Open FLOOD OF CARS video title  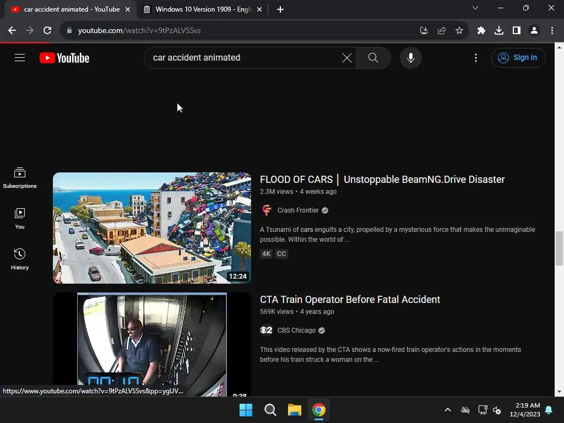click(x=382, y=180)
